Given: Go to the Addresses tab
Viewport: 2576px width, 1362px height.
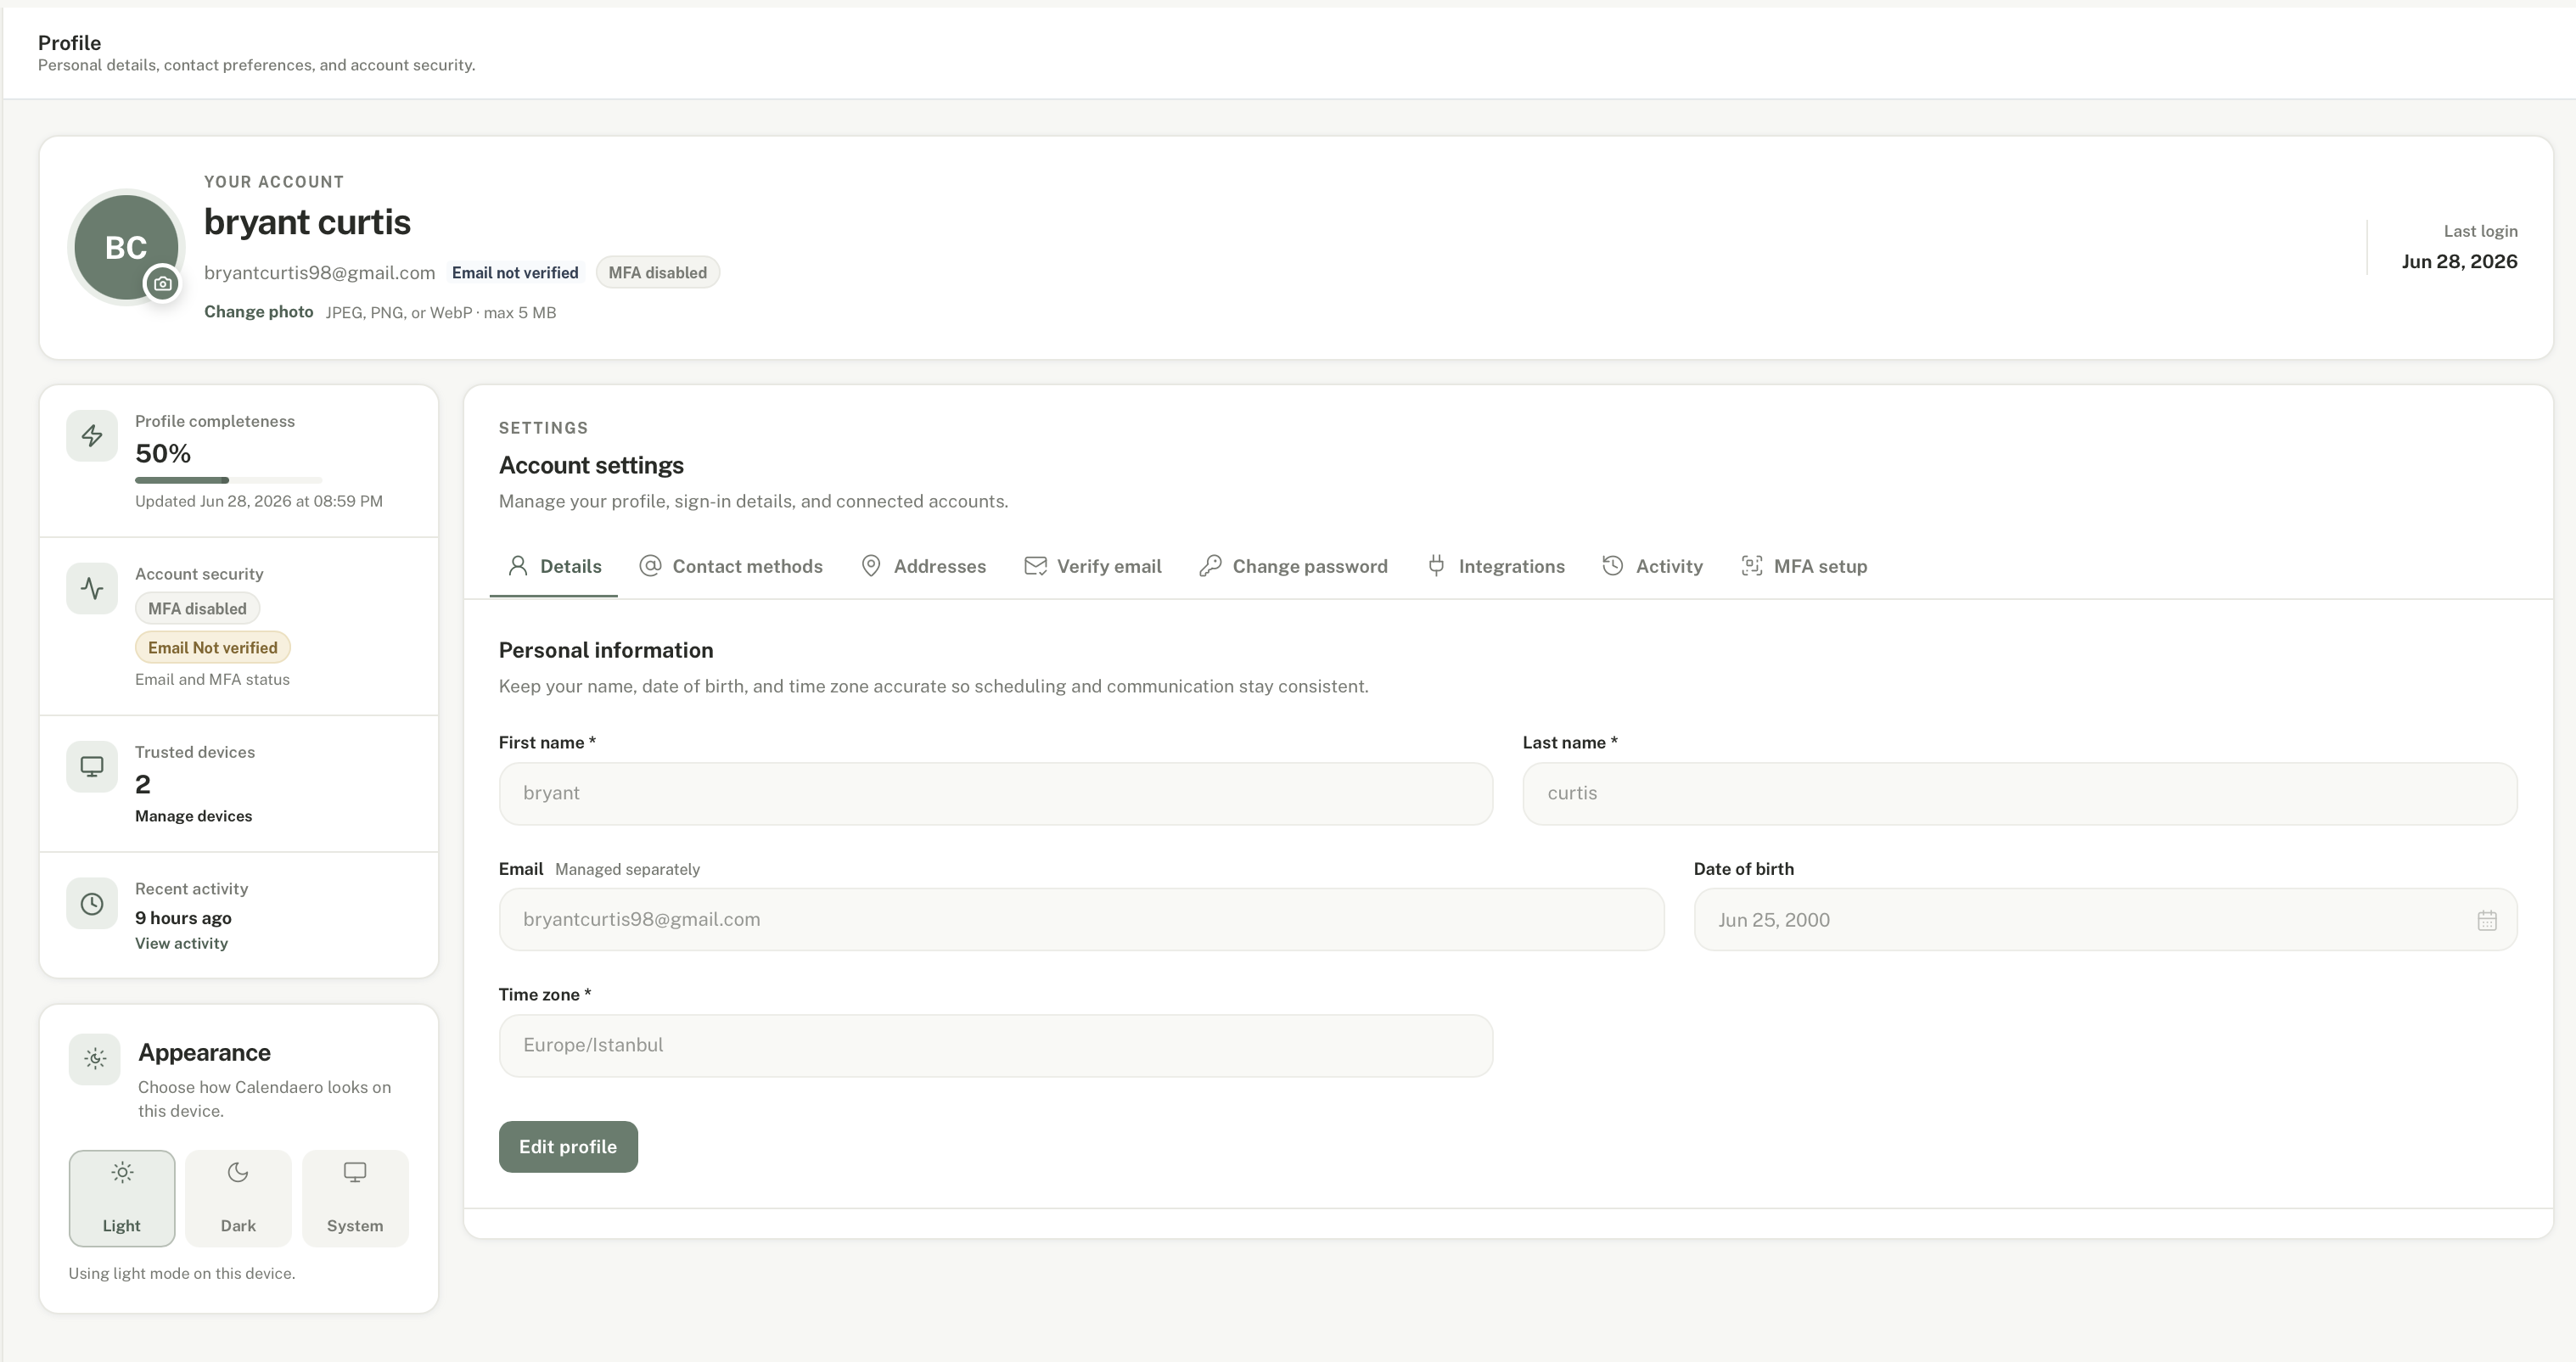Looking at the screenshot, I should click(924, 567).
